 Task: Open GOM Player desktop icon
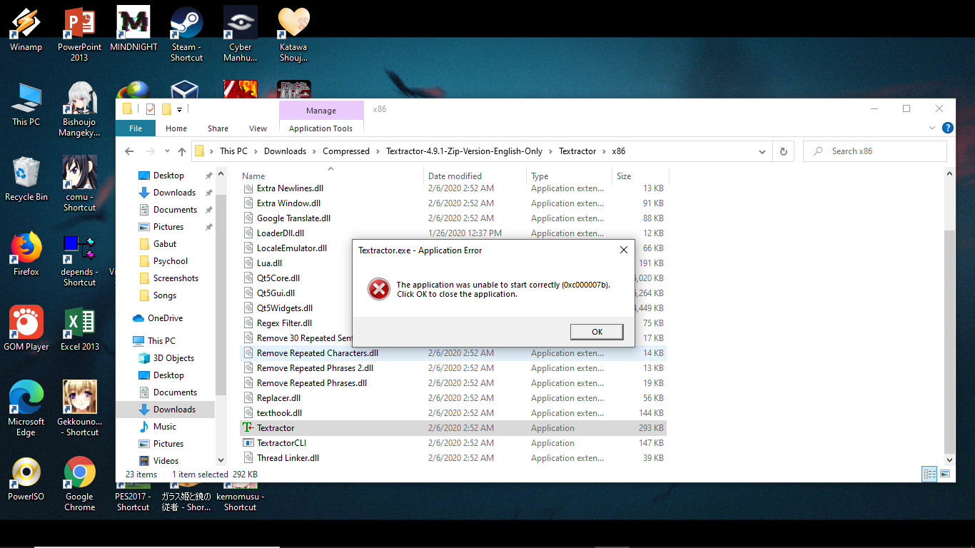click(x=26, y=329)
